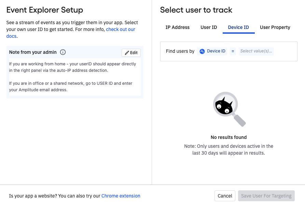
Task: Click the No results found message
Action: 228,137
